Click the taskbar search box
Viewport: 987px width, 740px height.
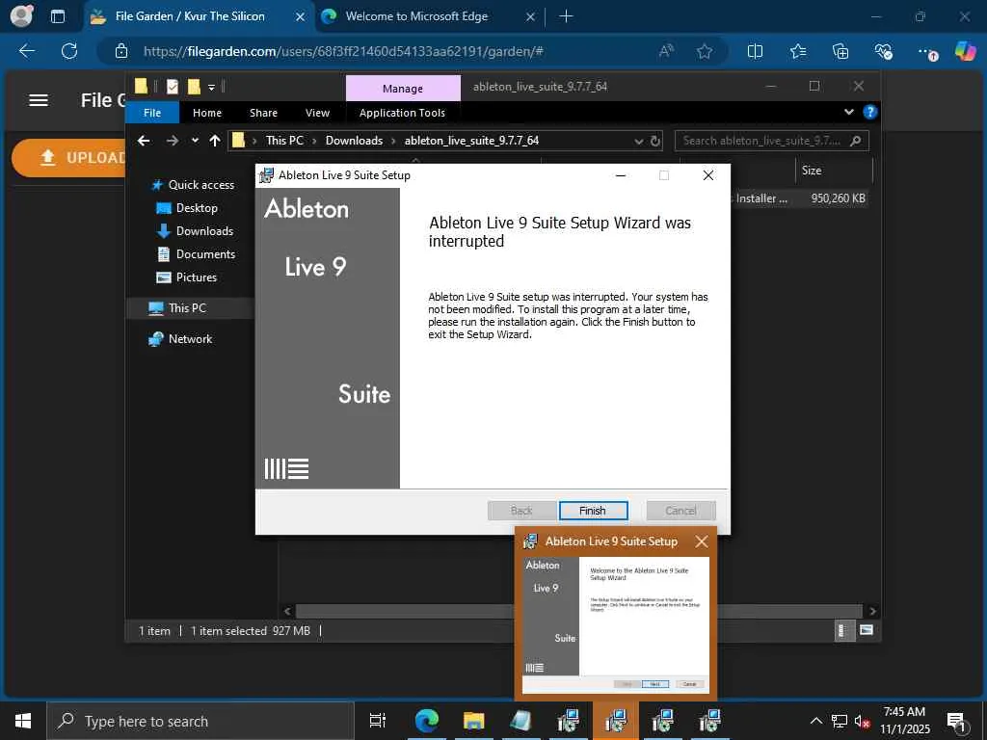point(201,721)
